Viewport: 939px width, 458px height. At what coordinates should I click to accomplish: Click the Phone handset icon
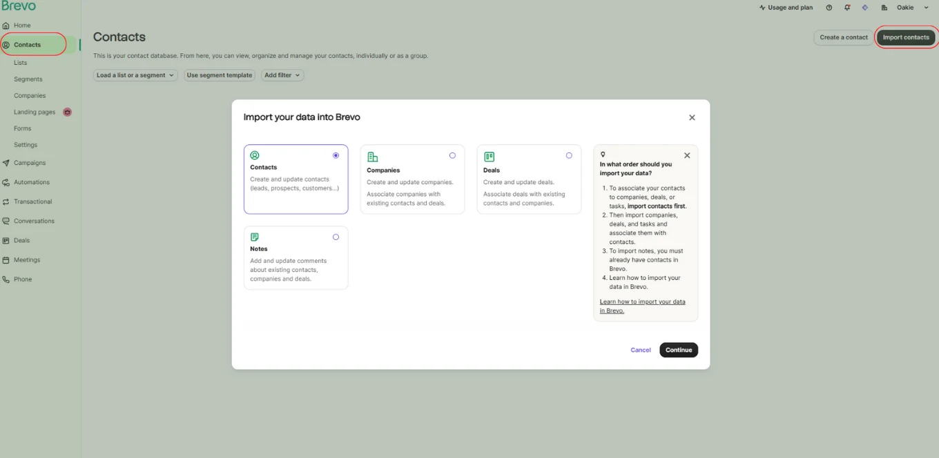pos(6,279)
